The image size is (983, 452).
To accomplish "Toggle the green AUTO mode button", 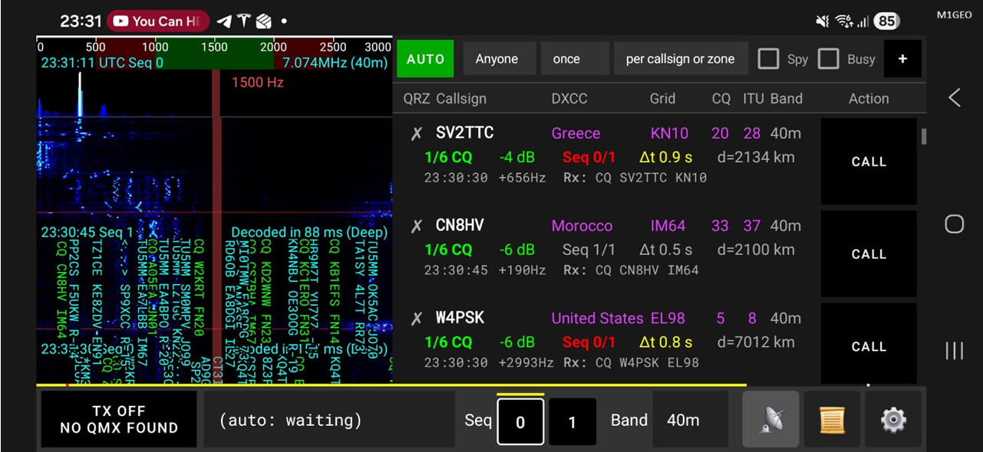I will (425, 59).
